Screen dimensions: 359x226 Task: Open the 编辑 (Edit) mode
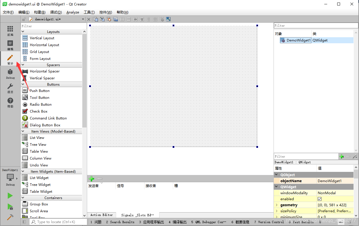tap(10, 45)
